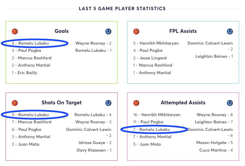Screen dimensions: 245x166
Task: Click Wayne Rooney - 2 in Goals
Action: click(x=94, y=43)
